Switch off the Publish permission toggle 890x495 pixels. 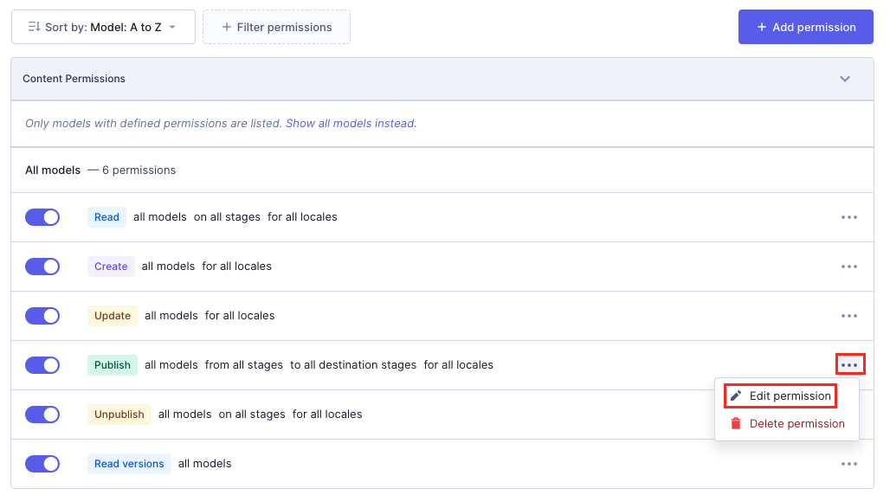point(42,365)
